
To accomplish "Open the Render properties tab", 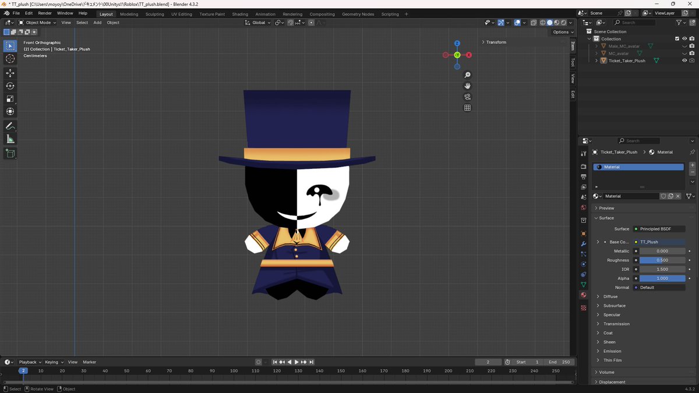I will [584, 167].
